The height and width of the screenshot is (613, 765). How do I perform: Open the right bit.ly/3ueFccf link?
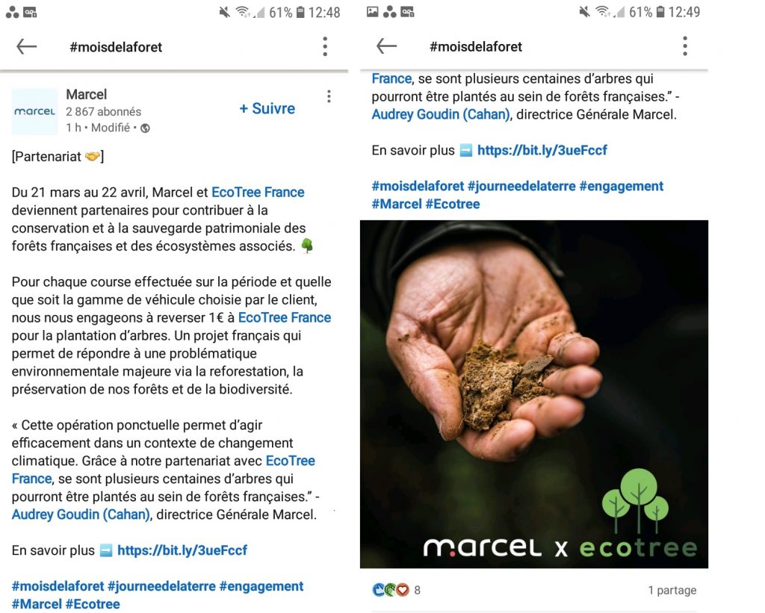tap(542, 150)
